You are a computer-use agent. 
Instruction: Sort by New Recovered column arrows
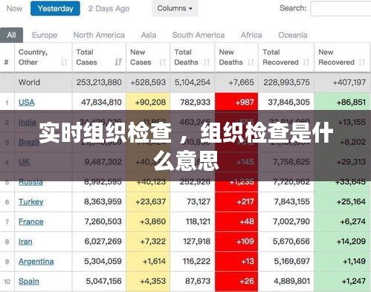[362, 62]
